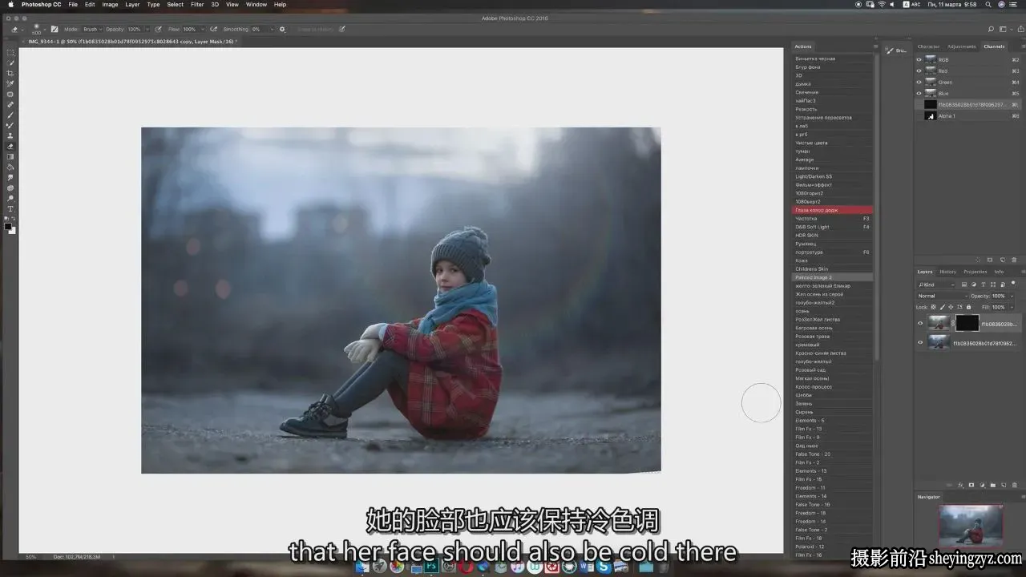This screenshot has height=577, width=1026.
Task: Toggle visibility of the Red channel
Action: coord(919,71)
